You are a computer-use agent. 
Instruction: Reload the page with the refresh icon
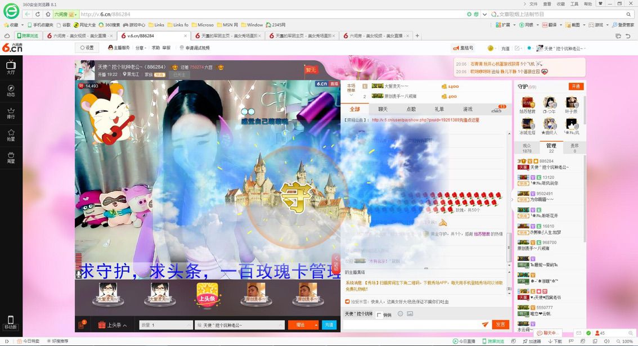[x=38, y=14]
